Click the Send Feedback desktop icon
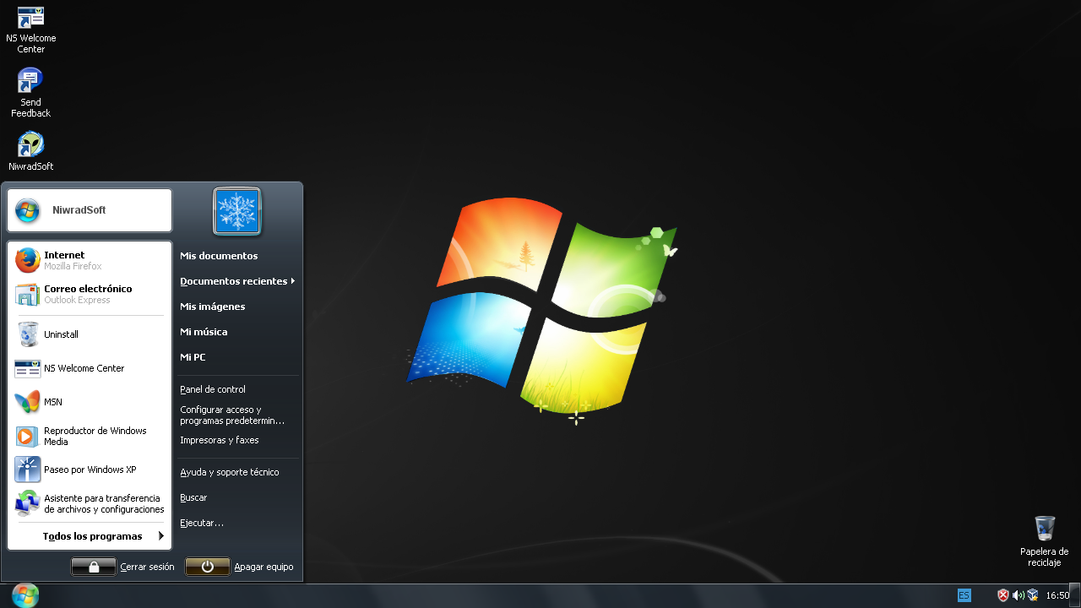 [31, 93]
